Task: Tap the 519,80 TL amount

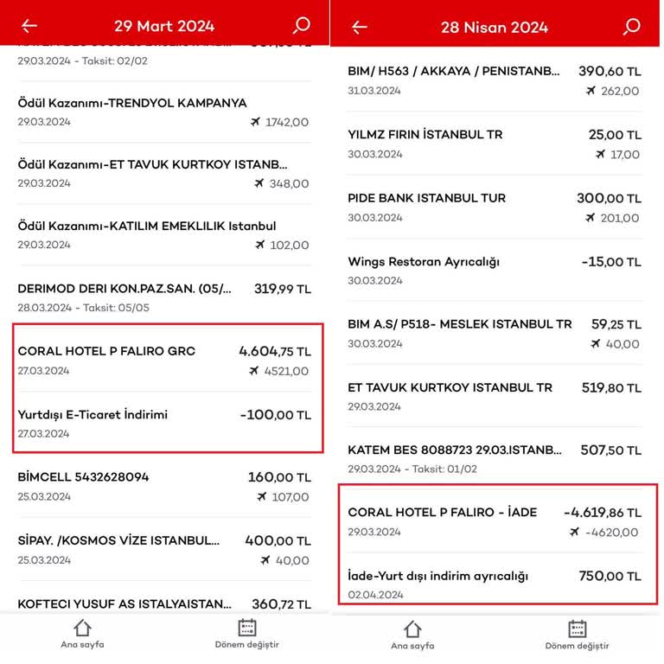Action: tap(611, 387)
